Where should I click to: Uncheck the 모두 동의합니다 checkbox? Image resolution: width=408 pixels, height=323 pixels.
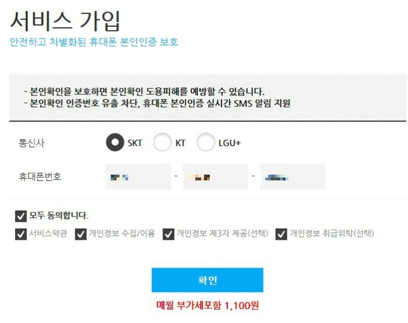pos(21,216)
